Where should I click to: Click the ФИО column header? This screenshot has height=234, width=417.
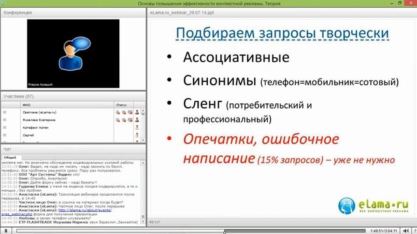[x=67, y=105]
